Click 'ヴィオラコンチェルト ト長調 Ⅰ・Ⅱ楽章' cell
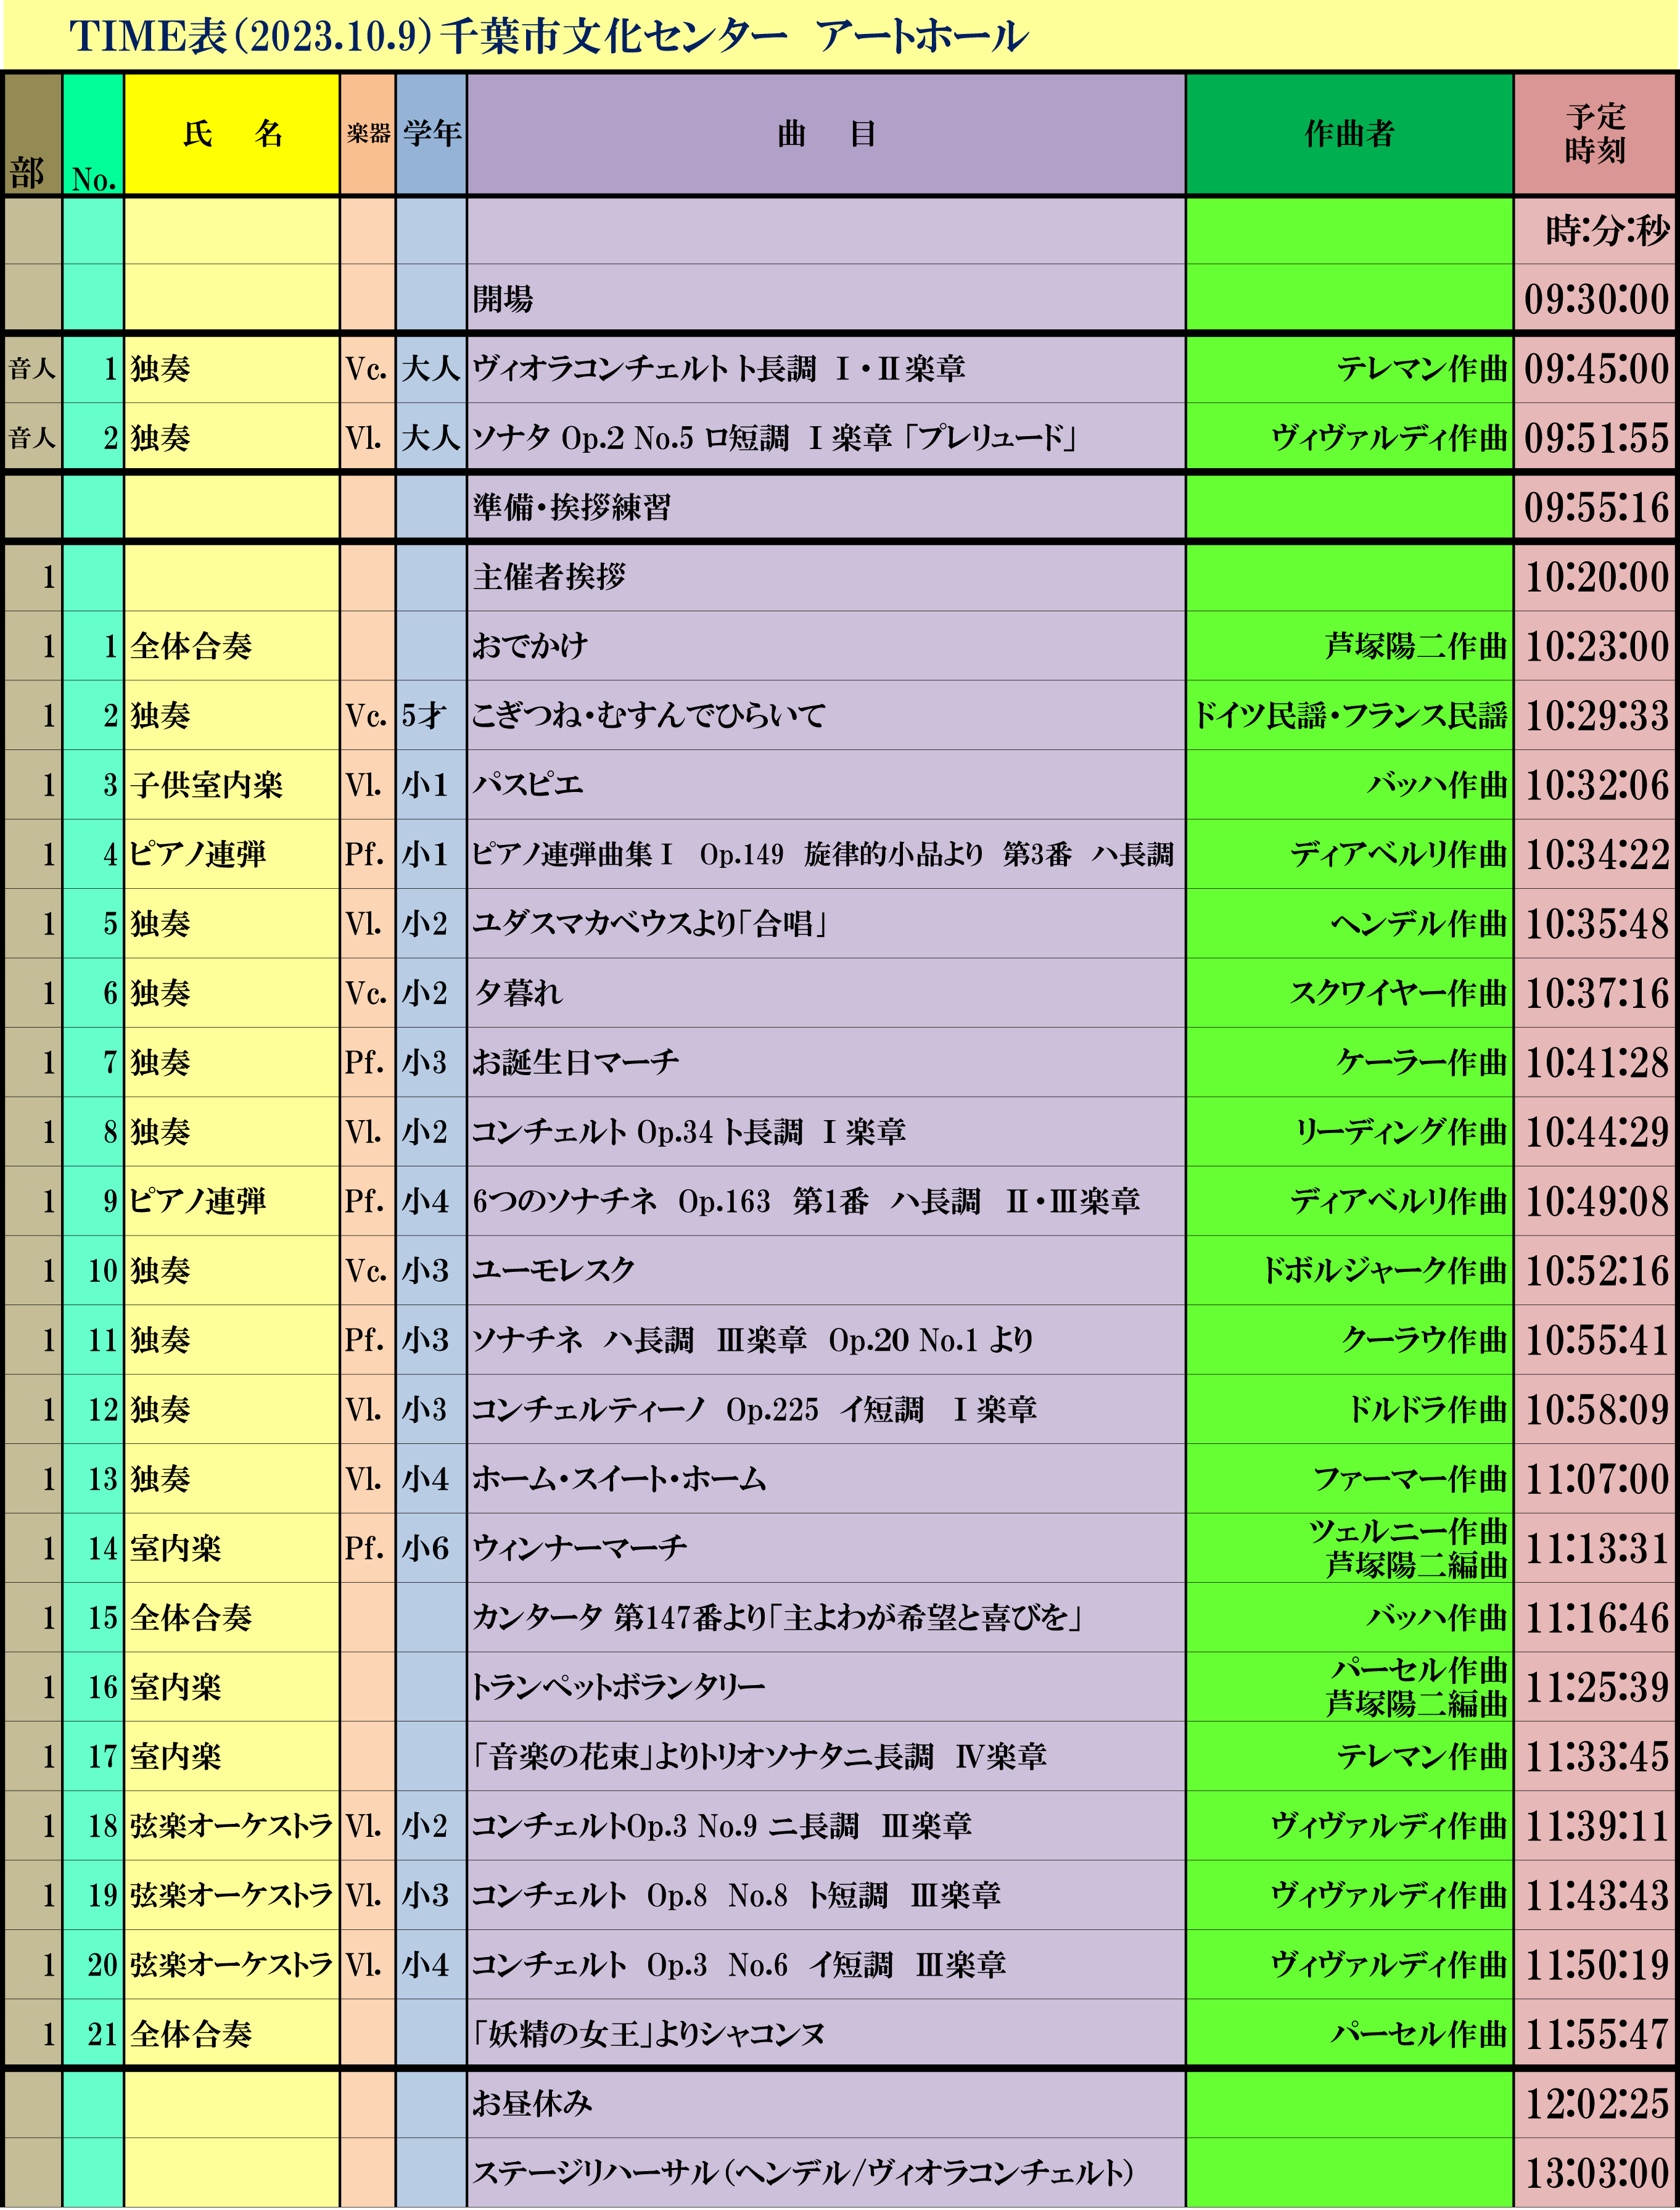The width and height of the screenshot is (1680, 2210). (x=826, y=369)
